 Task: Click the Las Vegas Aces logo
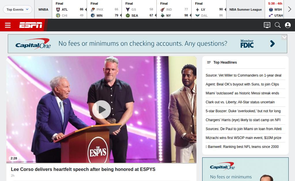197,9
